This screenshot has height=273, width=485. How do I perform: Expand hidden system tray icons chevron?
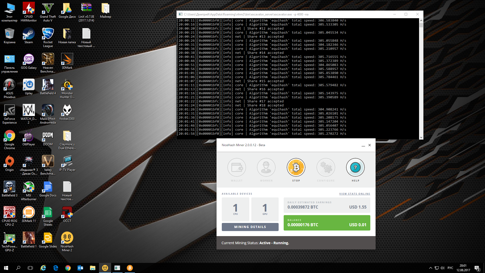430,268
